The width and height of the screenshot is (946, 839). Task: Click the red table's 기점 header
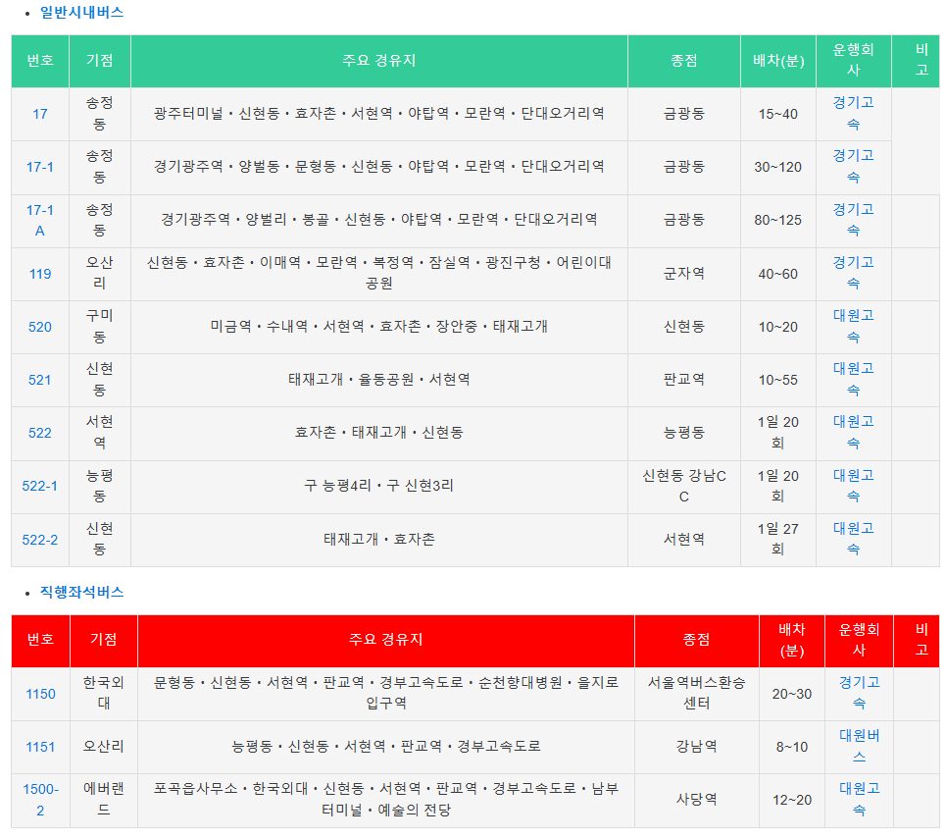[x=104, y=640]
